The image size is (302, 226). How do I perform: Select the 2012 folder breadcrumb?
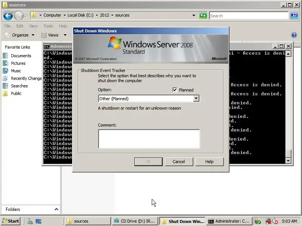tap(105, 15)
